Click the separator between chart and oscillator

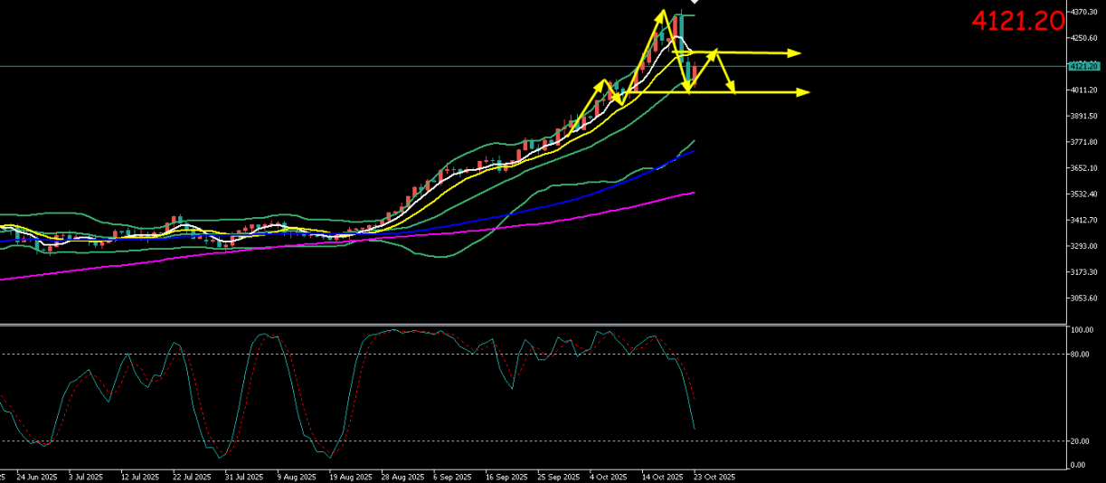tap(534, 324)
